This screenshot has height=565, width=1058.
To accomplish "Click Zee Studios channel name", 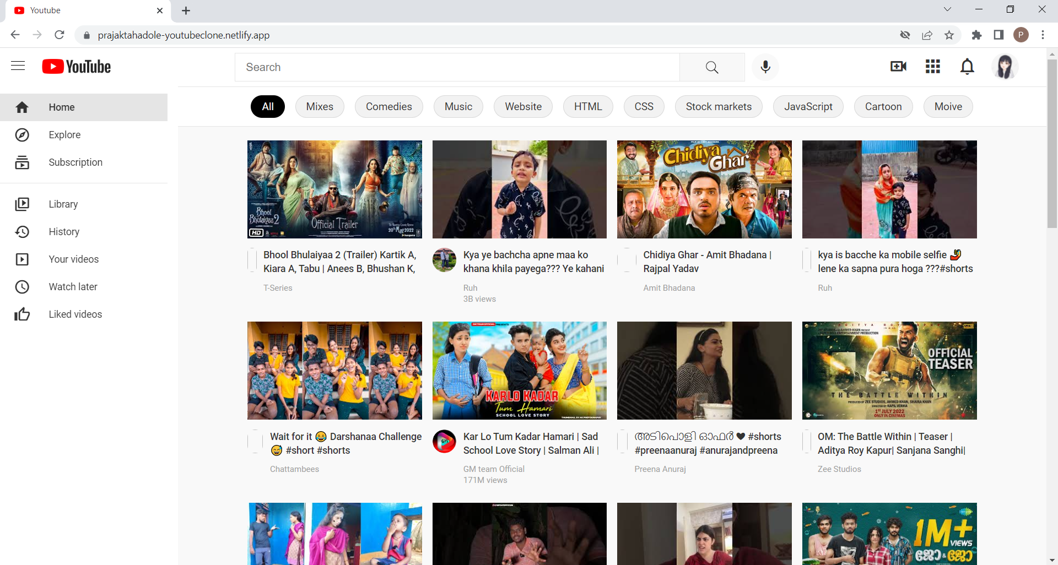I will click(839, 469).
